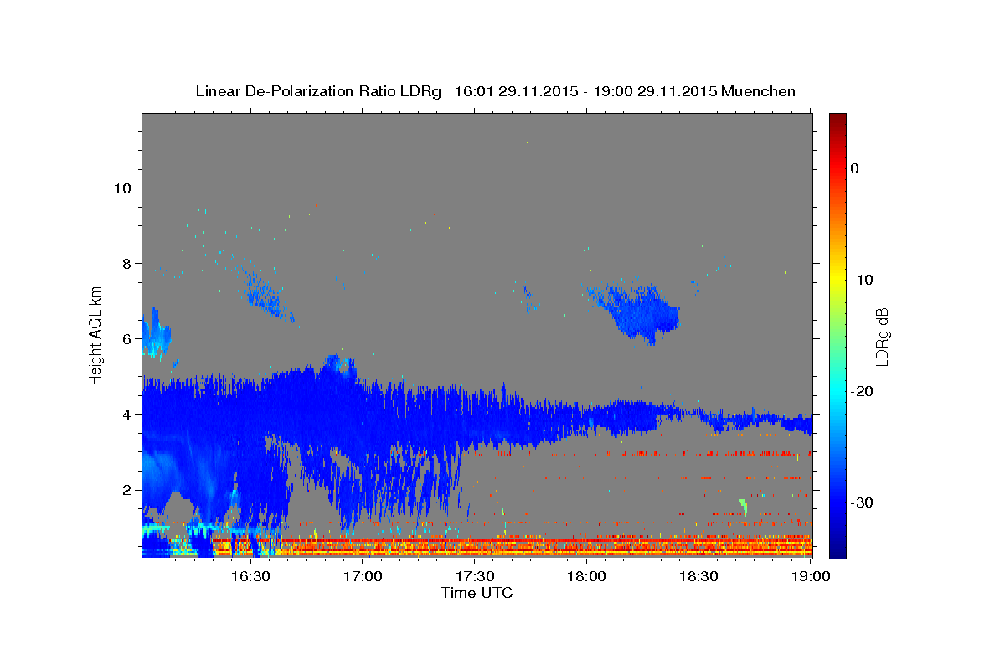Click the height tick label '6'
The image size is (1005, 670).
(127, 338)
